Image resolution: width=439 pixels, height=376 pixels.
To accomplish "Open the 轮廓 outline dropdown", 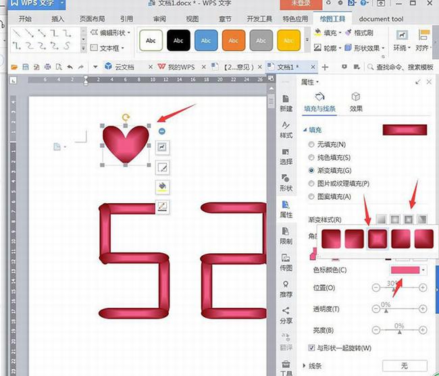I will pos(328,48).
